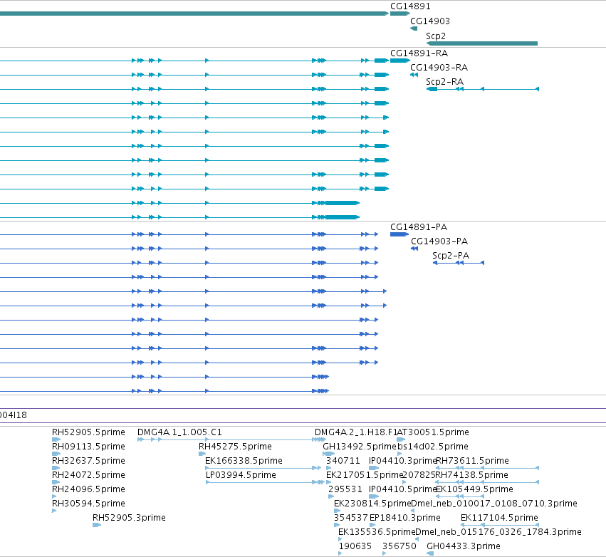
Task: Click the IP04410.5prime EST label
Action: 403,489
